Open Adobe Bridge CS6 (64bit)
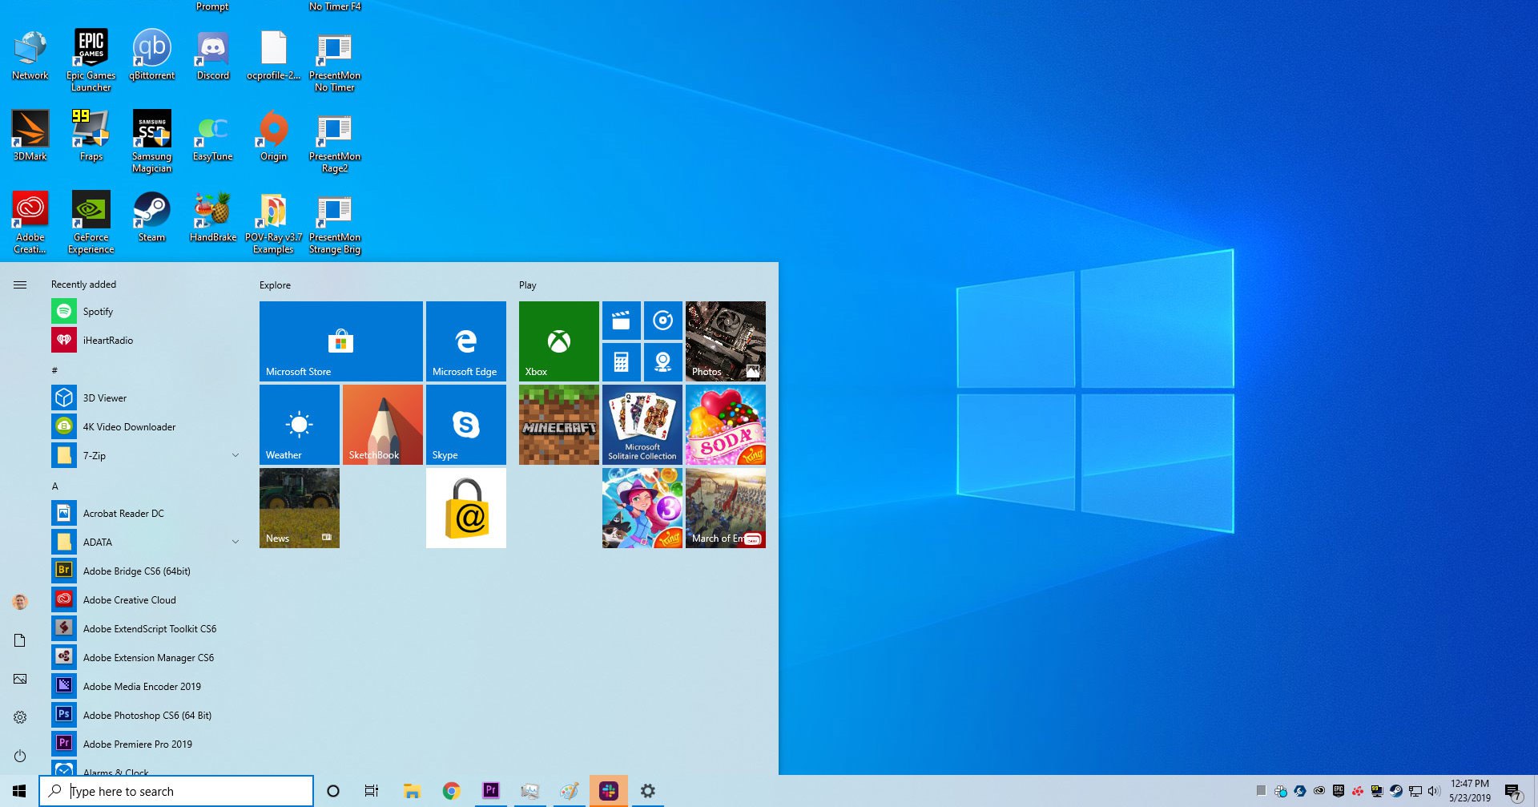The width and height of the screenshot is (1538, 807). coord(146,571)
